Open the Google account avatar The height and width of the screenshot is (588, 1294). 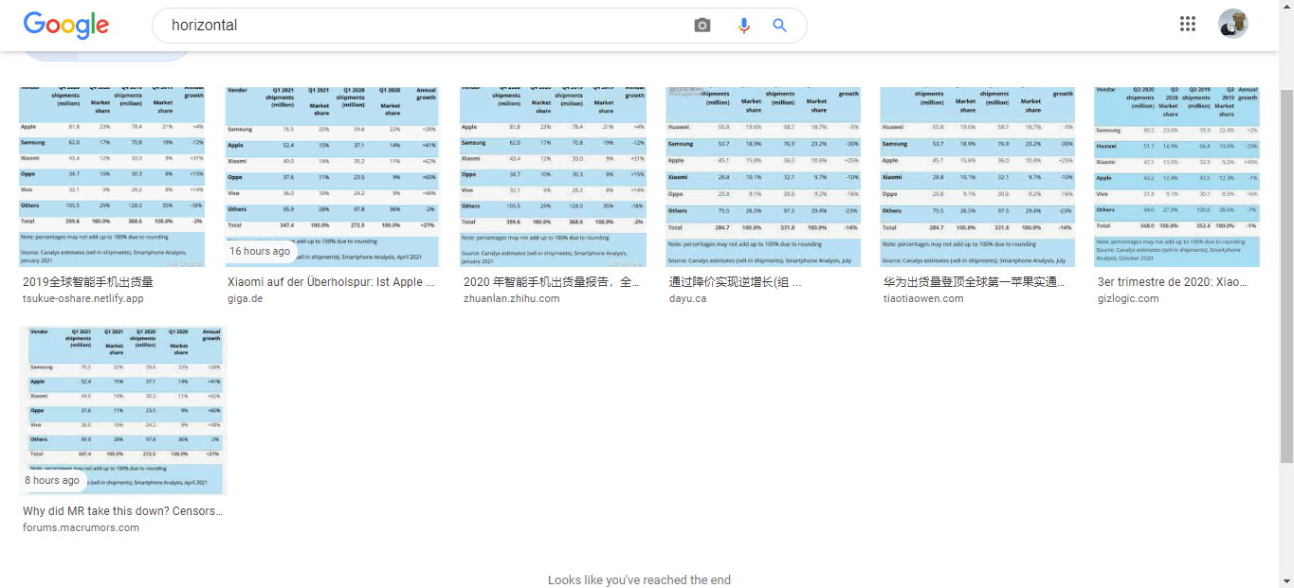(x=1233, y=24)
